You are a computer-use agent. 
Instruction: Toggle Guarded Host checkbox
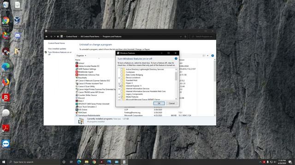[122, 80]
